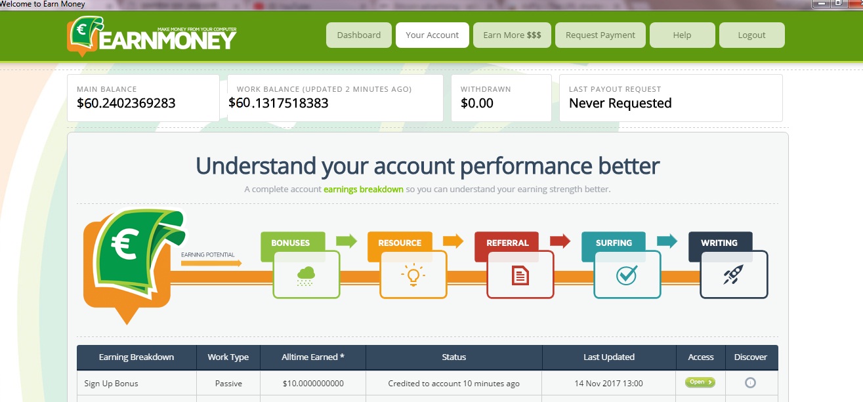
Task: Click the $10.0000000000 earned cell
Action: 313,384
